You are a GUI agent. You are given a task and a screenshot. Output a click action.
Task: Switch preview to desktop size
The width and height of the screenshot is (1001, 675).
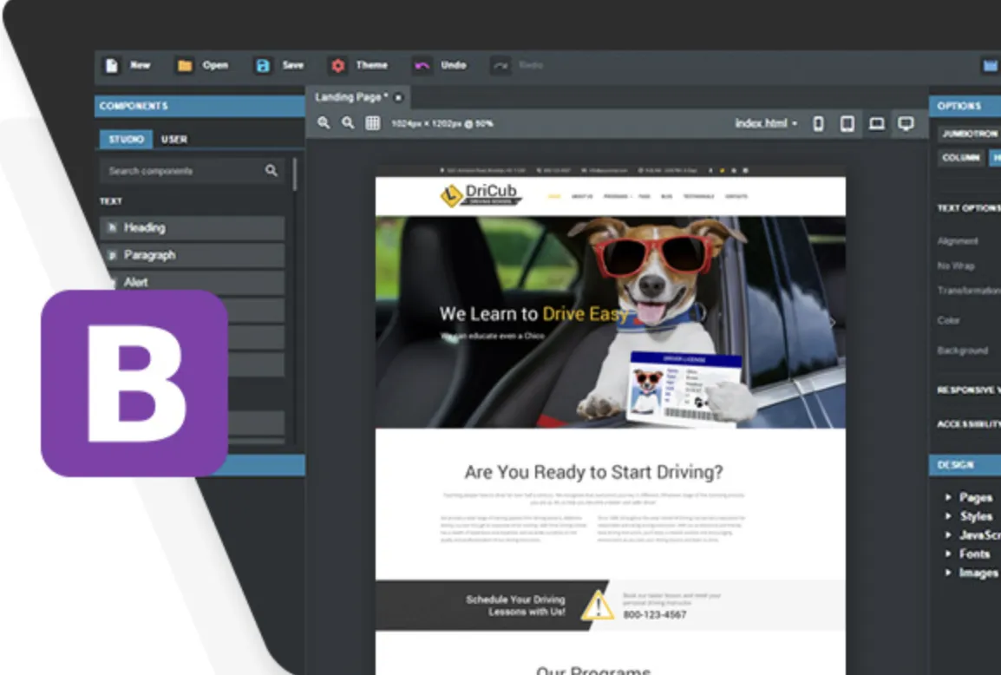pyautogui.click(x=906, y=123)
